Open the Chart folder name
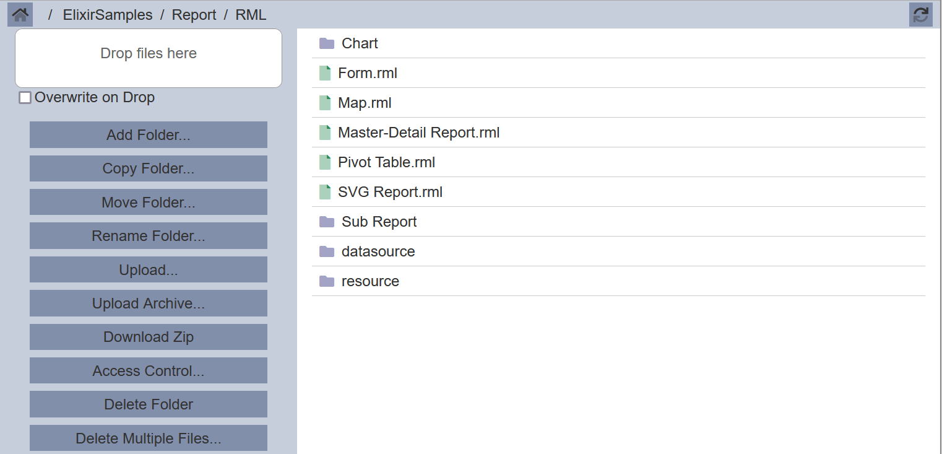Image resolution: width=942 pixels, height=454 pixels. click(360, 43)
